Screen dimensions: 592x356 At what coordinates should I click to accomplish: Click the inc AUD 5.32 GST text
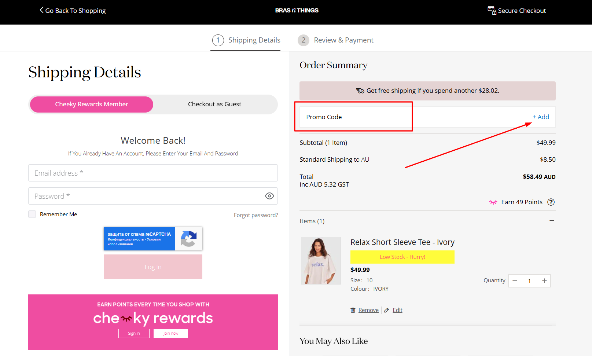(x=324, y=184)
